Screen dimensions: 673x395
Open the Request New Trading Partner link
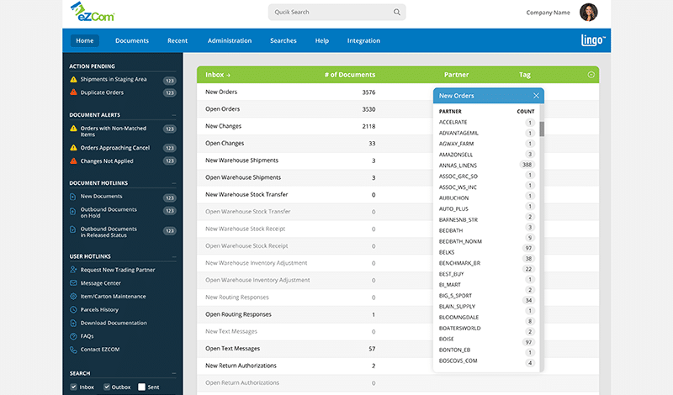(x=117, y=270)
